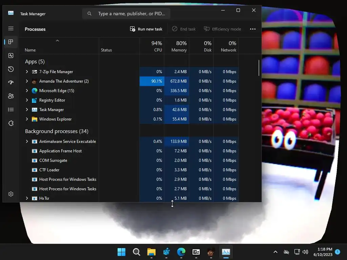Click the 133.9 MB Antimalware memory value

tap(177, 142)
